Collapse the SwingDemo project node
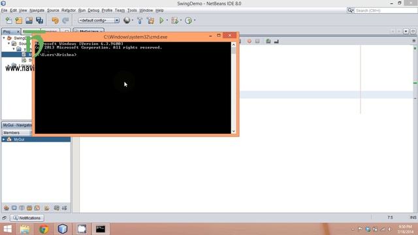This screenshot has height=235, width=418. pos(4,38)
